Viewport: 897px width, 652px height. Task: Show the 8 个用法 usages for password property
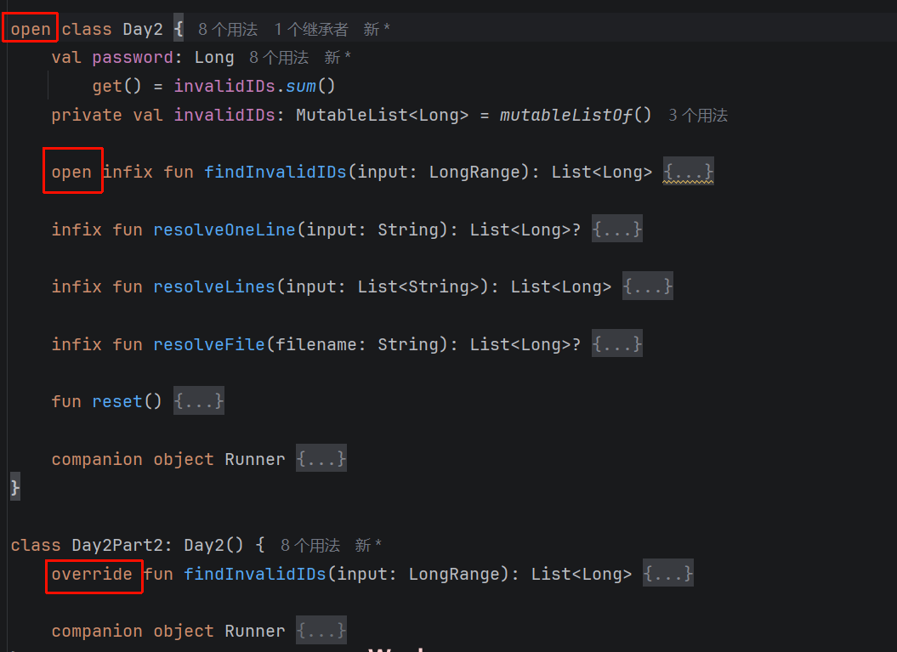[x=279, y=58]
